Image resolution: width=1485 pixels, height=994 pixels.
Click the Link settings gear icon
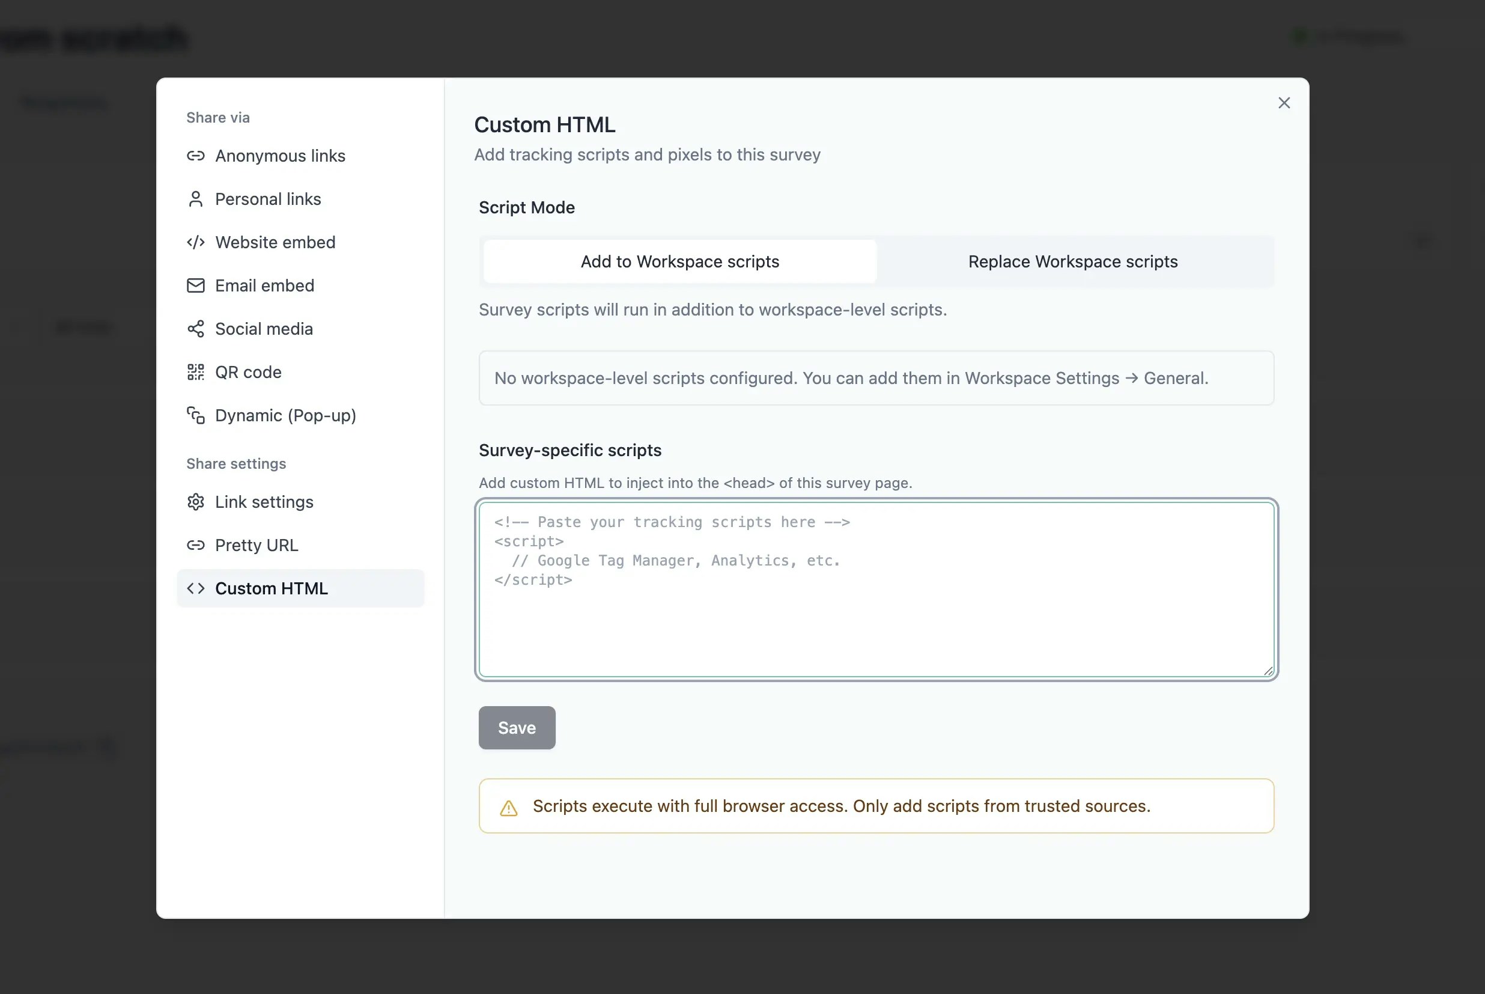point(195,501)
